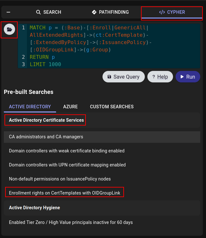Select CA administrators and CA managers query
Image resolution: width=206 pixels, height=238 pixels.
[46, 137]
